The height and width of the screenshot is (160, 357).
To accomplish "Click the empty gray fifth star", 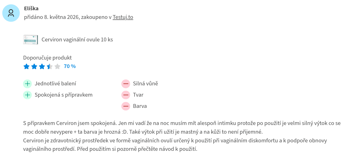I will tap(57, 66).
